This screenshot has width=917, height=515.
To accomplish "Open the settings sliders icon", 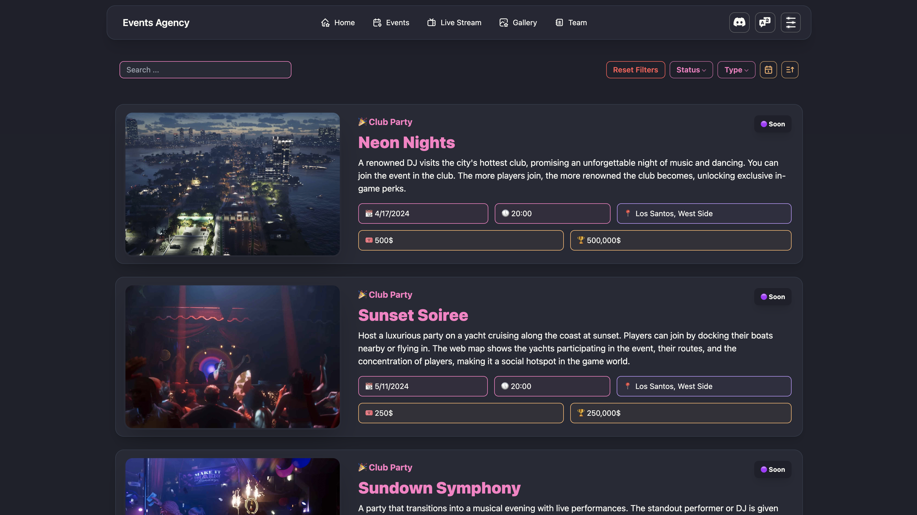I will (x=790, y=22).
